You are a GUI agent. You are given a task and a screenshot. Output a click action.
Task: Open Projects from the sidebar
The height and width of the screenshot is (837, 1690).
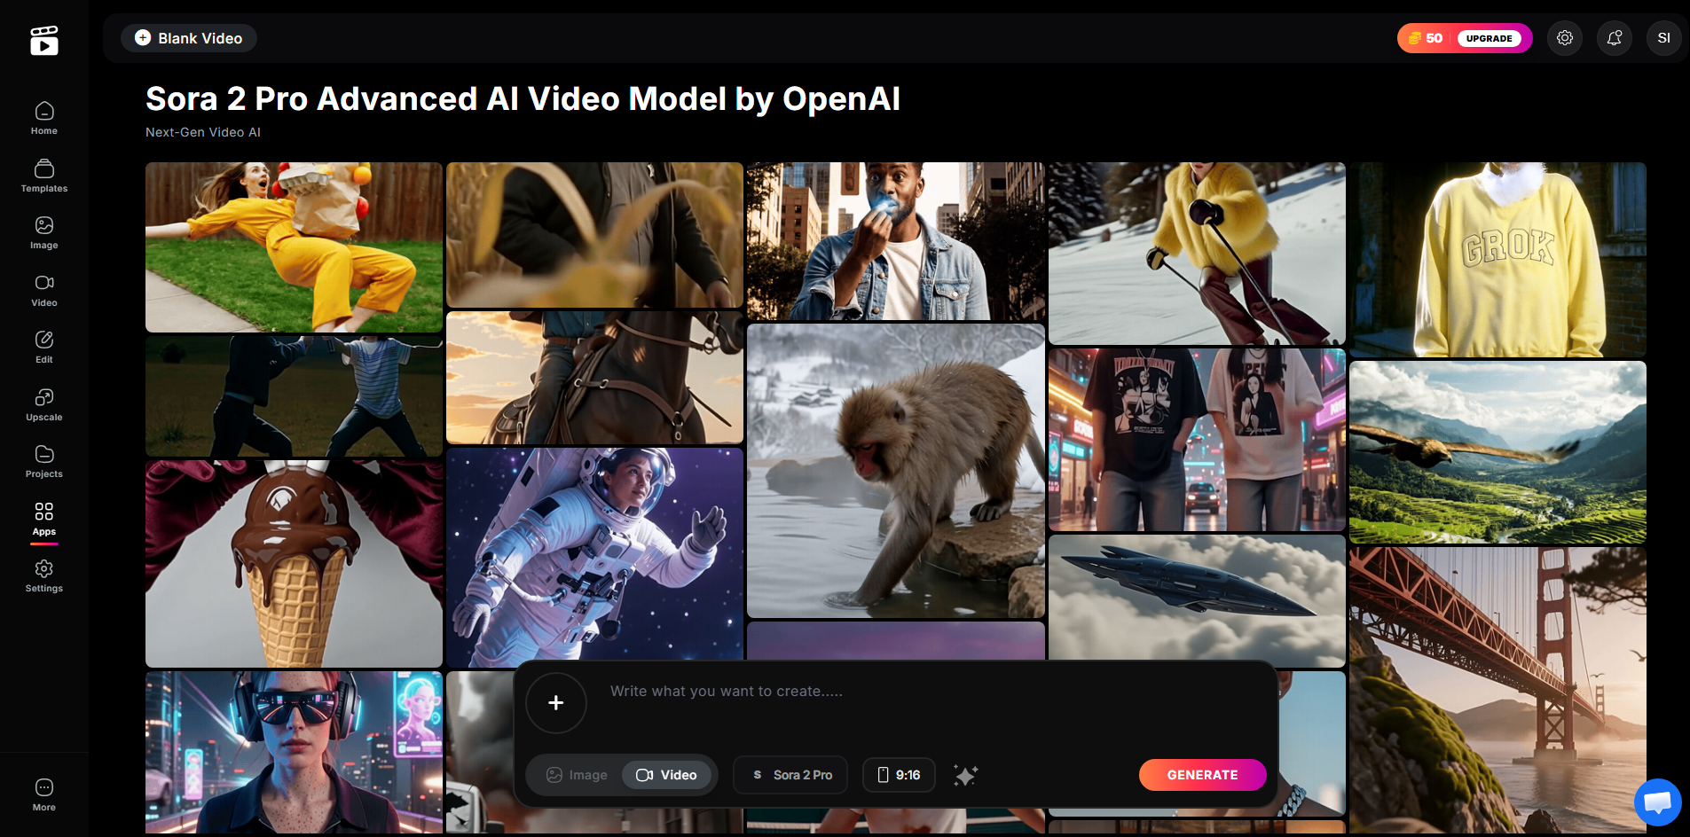[44, 461]
